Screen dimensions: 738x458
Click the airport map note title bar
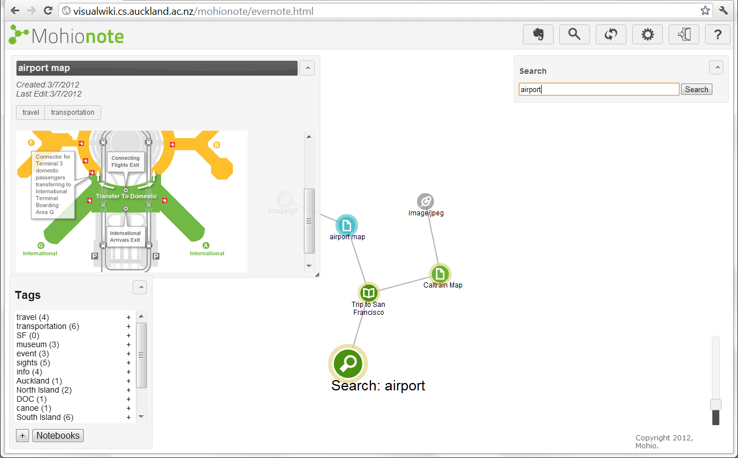tap(157, 68)
